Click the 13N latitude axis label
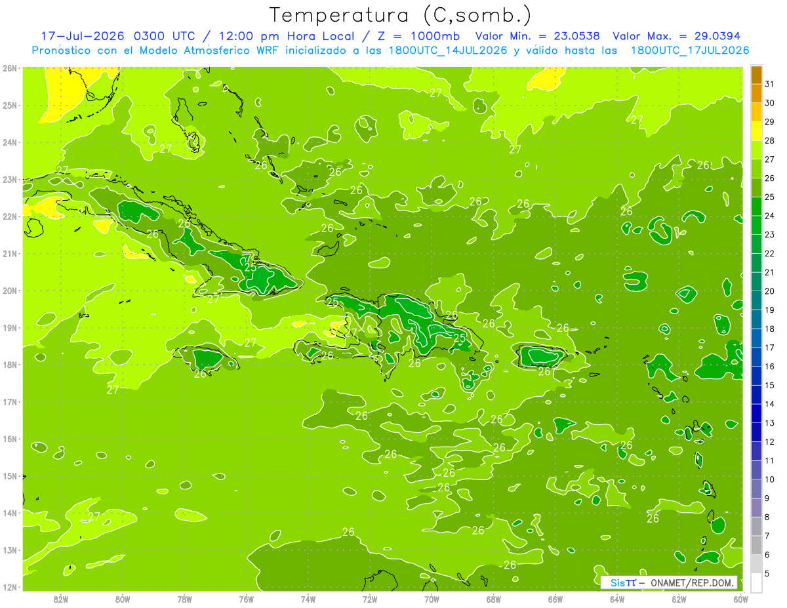This screenshot has height=608, width=787. coord(10,550)
